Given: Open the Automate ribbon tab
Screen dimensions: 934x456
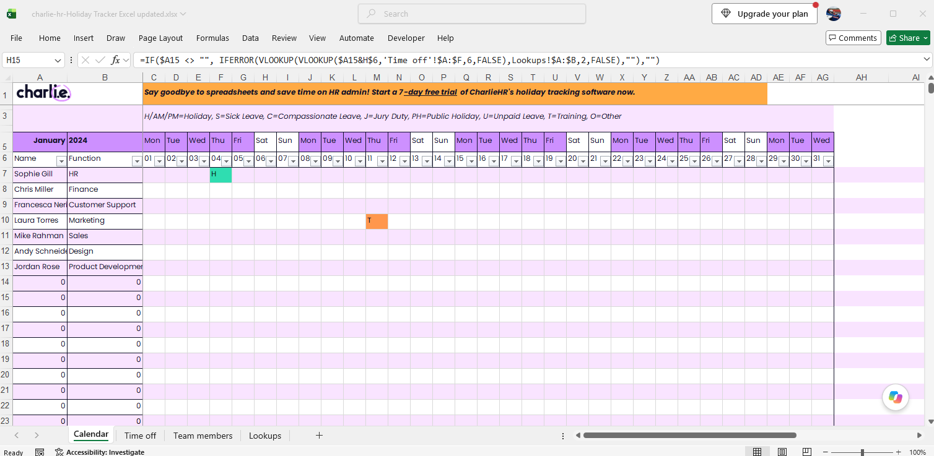Looking at the screenshot, I should (x=357, y=38).
